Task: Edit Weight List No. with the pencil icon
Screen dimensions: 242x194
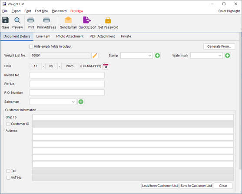Action: point(95,56)
